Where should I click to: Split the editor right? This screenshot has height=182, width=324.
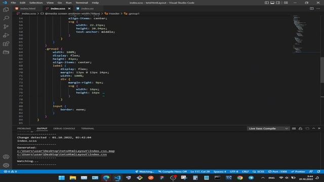(311, 9)
